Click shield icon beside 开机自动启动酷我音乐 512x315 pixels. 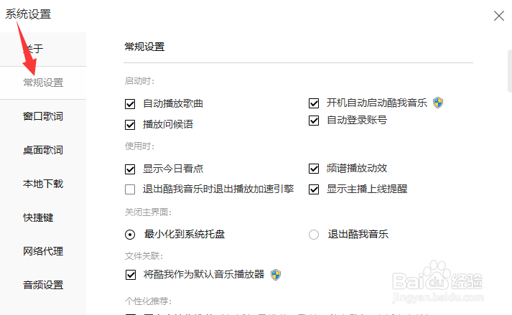tap(438, 103)
